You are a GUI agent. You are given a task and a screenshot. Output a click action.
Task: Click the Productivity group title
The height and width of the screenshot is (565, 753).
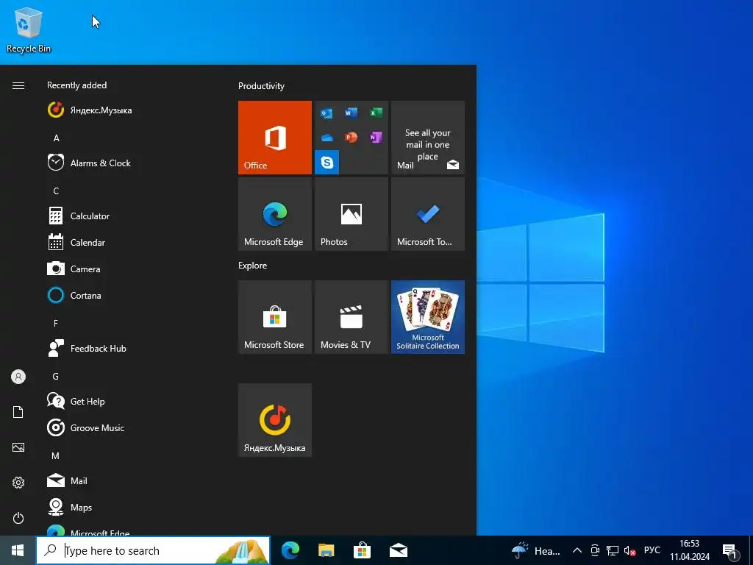click(x=261, y=86)
